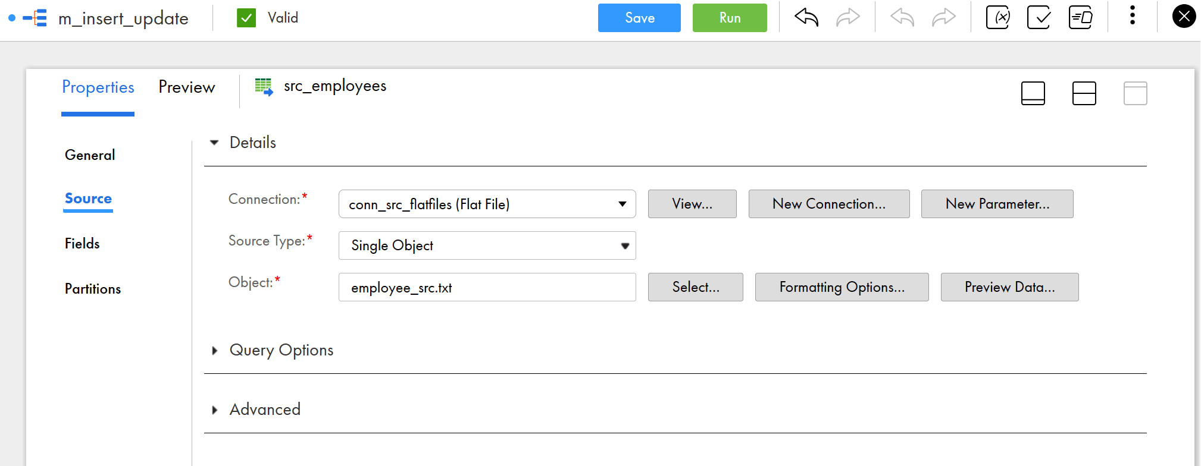This screenshot has height=466, width=1201.
Task: Click the redo arrow icon
Action: [x=847, y=18]
